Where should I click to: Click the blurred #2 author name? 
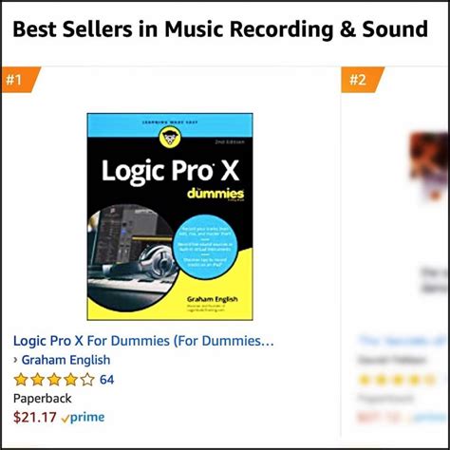[x=391, y=360]
